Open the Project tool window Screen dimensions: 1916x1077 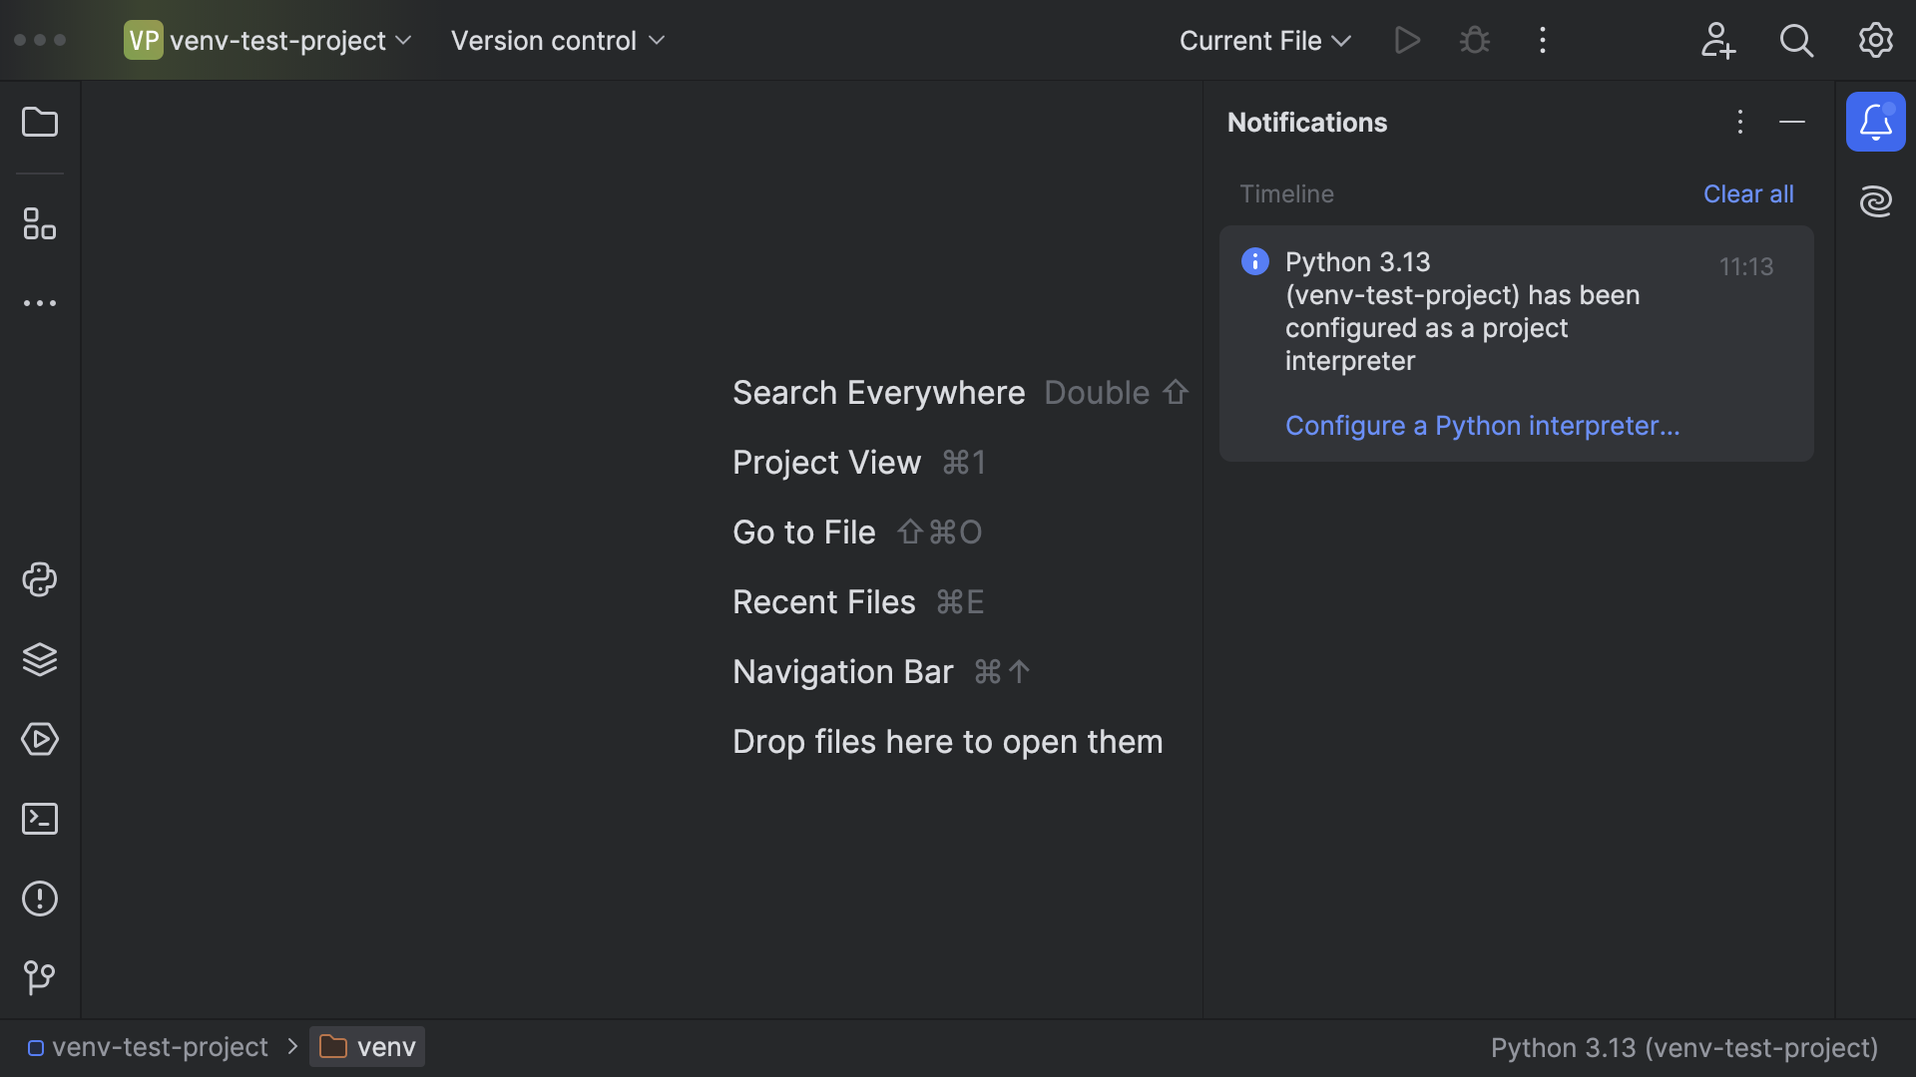[x=39, y=122]
